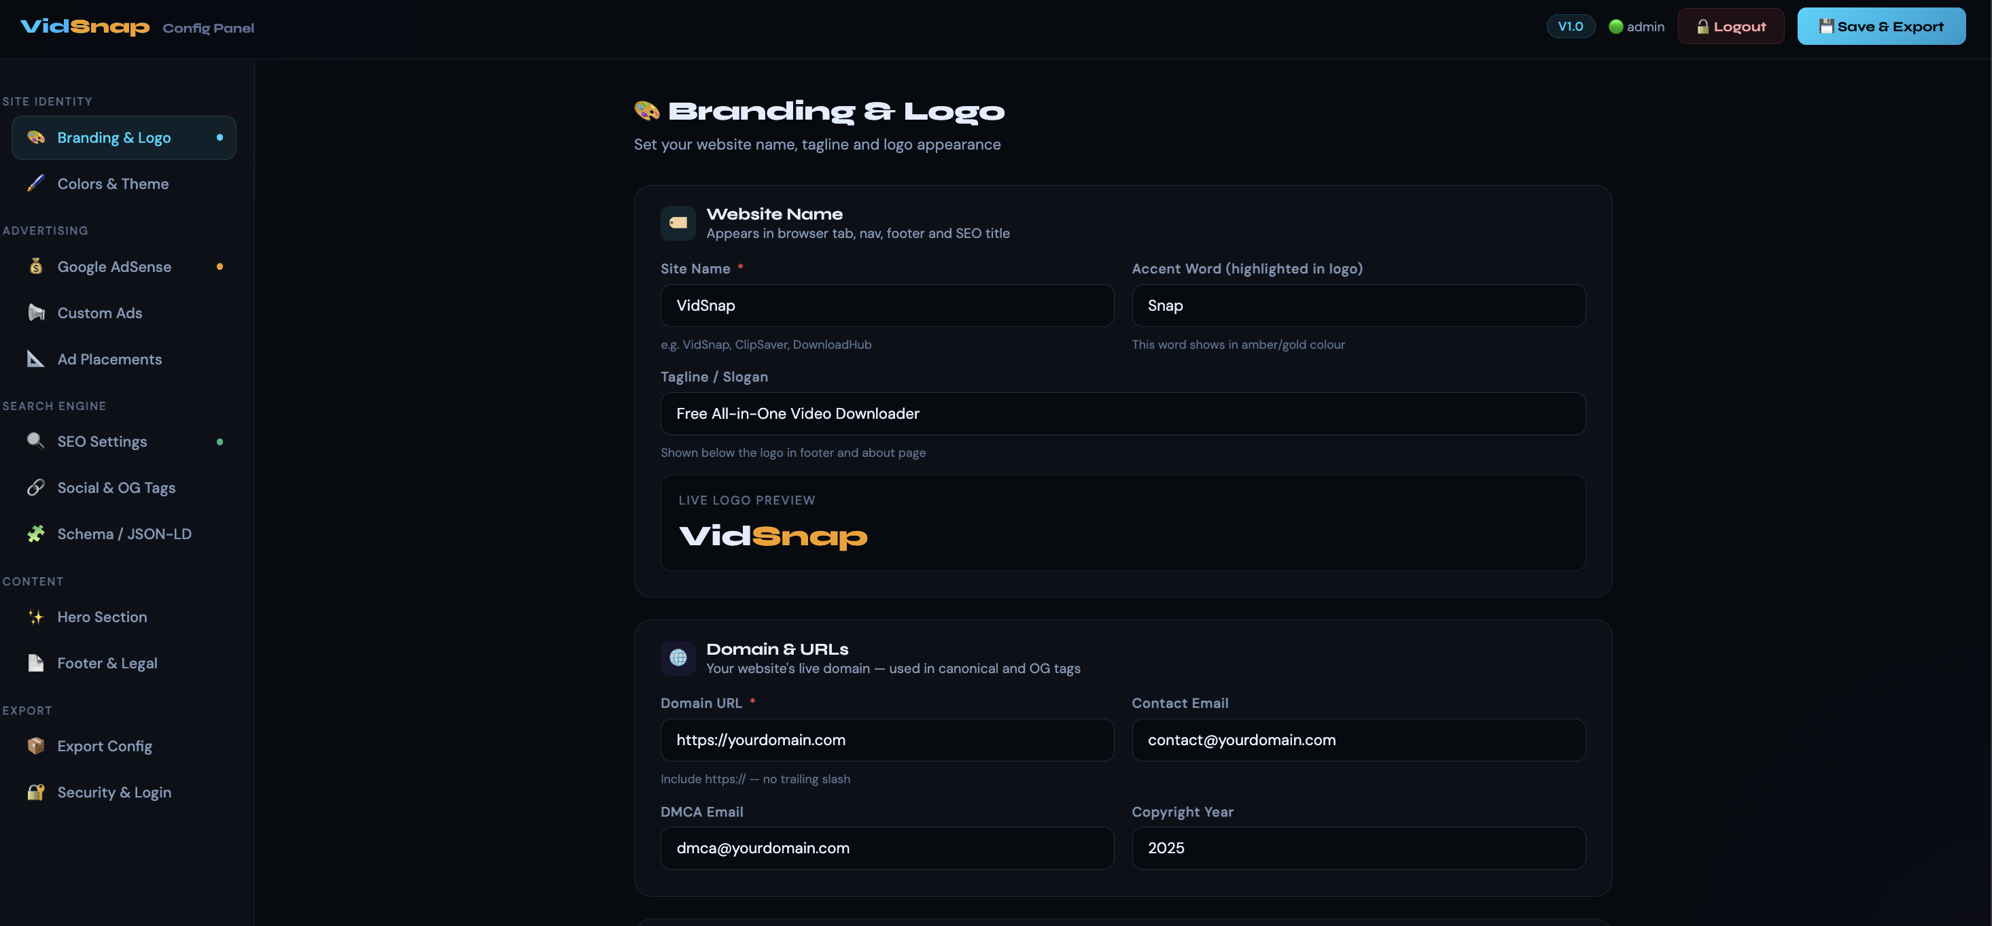The width and height of the screenshot is (1992, 926).
Task: Click the Google AdSense money bag icon
Action: [35, 266]
